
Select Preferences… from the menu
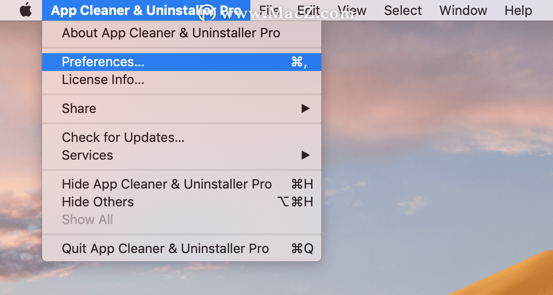point(182,62)
